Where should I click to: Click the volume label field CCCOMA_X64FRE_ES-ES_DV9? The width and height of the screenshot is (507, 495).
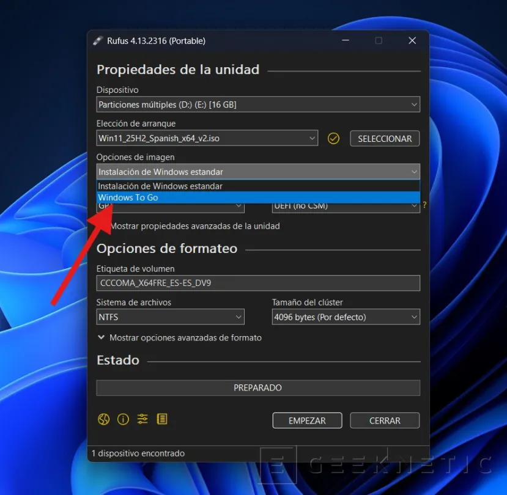[257, 282]
